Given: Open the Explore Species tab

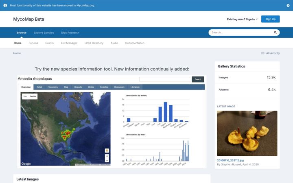Looking at the screenshot, I should pyautogui.click(x=44, y=33).
